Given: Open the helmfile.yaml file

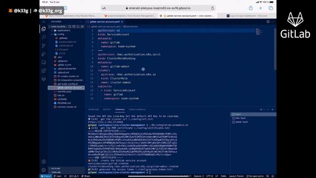Looking at the screenshot, I should [64, 91].
